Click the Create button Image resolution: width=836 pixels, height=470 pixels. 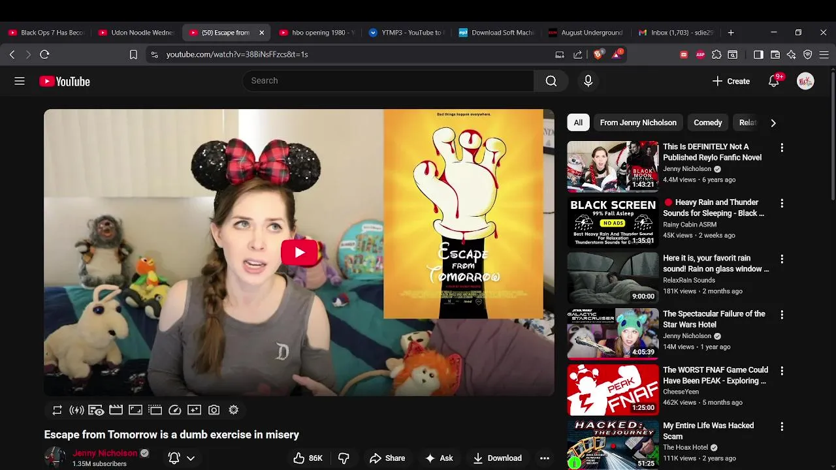tap(731, 81)
